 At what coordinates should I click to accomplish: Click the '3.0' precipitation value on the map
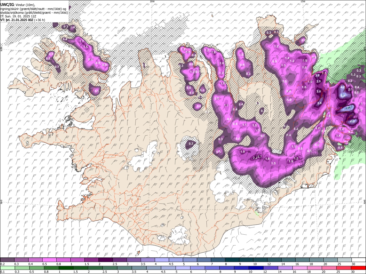[x=319, y=91]
